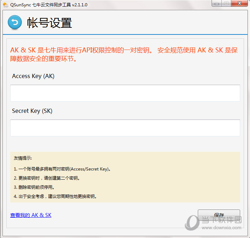Focus the Access Key (AK) input field
The width and height of the screenshot is (250, 238).
coord(125,93)
